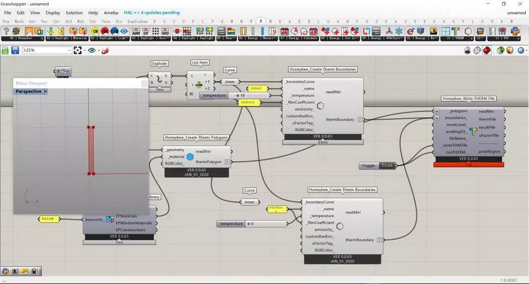Toggle the Boolean Toggle True value
The image size is (529, 284).
[x=387, y=166]
